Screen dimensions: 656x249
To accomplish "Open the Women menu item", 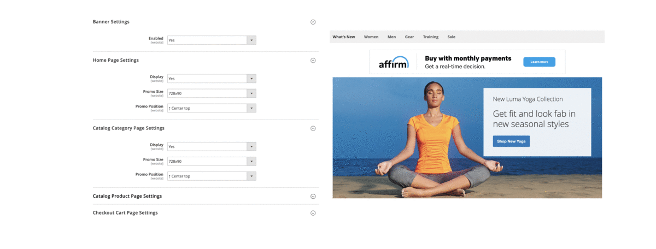I will [x=371, y=37].
